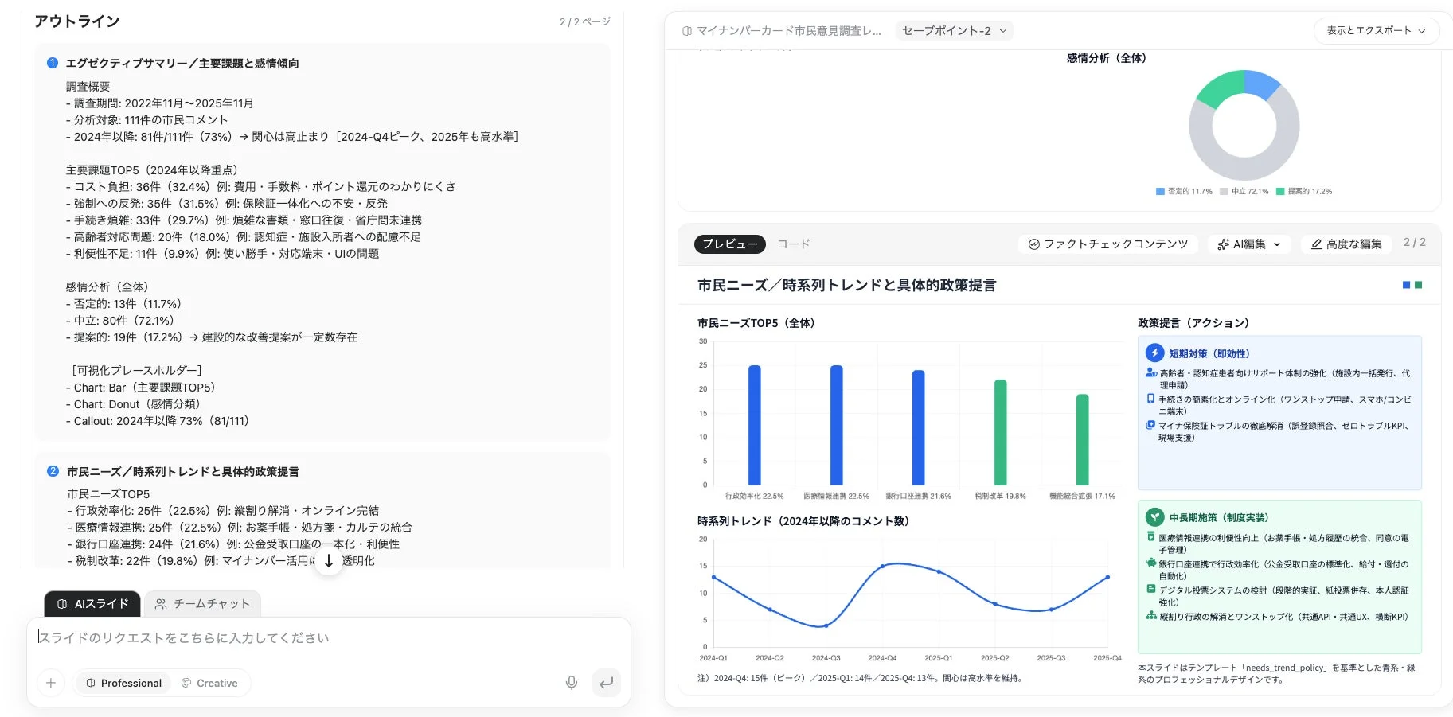Screen dimensions: 1453x717
Task: Switch the slide view to コード
Action: (x=793, y=244)
